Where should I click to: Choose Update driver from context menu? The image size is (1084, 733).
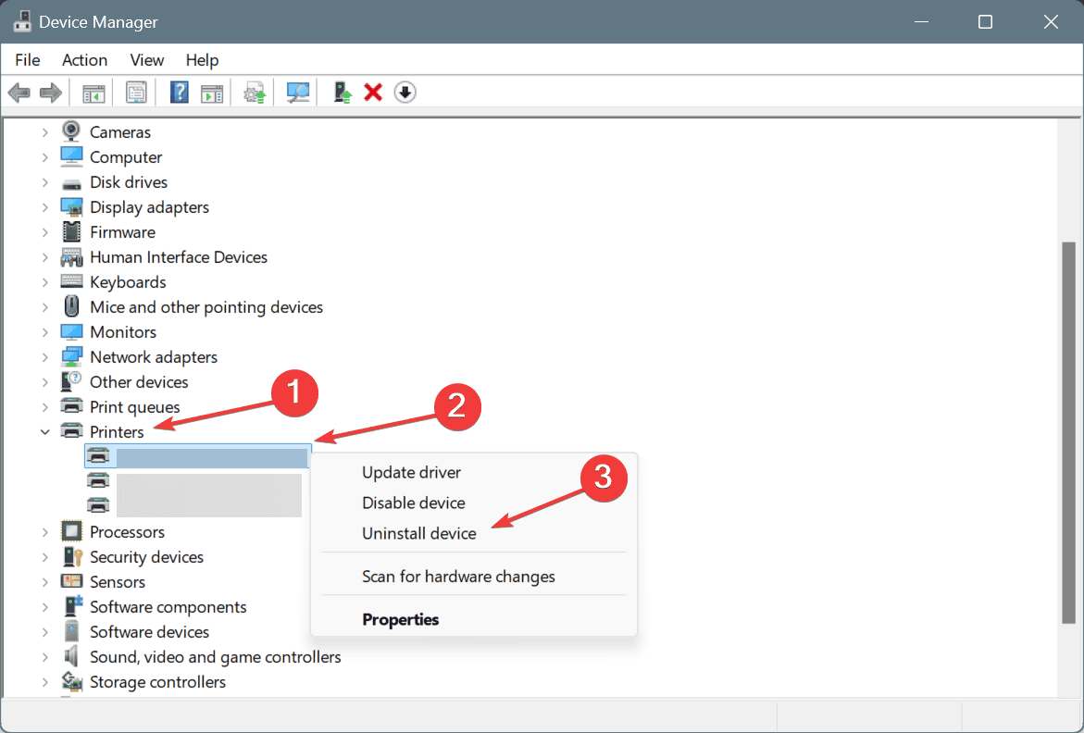[x=474, y=472]
